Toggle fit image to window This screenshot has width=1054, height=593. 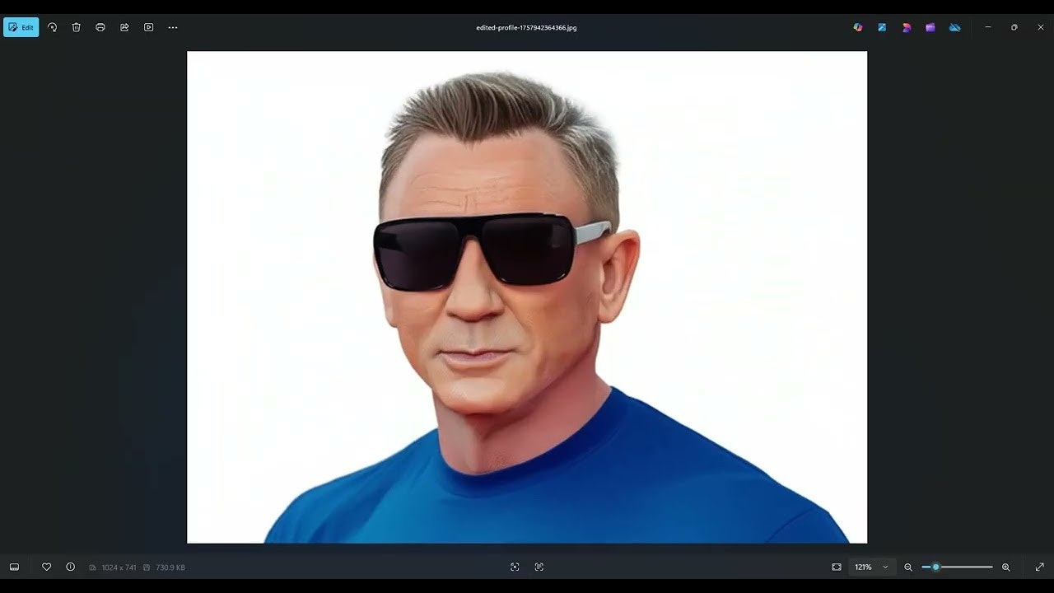(x=837, y=567)
